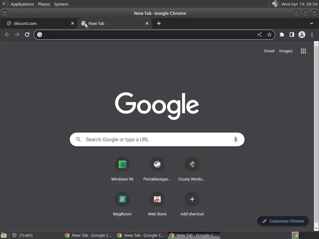This screenshot has height=239, width=319.
Task: Click the trash can icon in the taskbar
Action: 14,235
